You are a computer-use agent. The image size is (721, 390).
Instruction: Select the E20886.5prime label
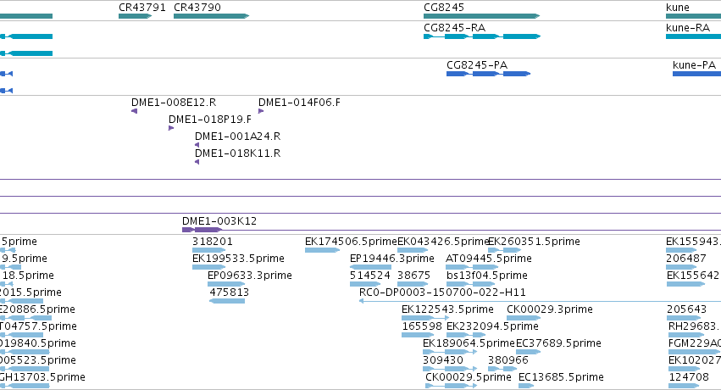click(37, 309)
